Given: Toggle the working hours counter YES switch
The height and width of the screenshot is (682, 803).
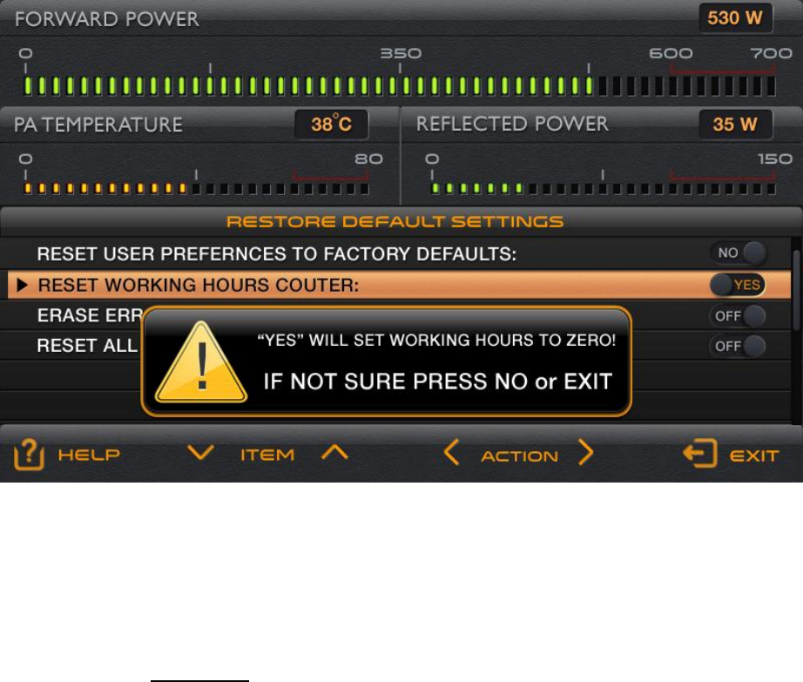Looking at the screenshot, I should click(x=738, y=285).
